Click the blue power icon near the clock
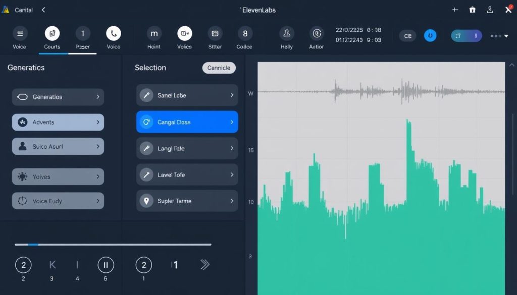Image resolution: width=517 pixels, height=295 pixels. 430,35
